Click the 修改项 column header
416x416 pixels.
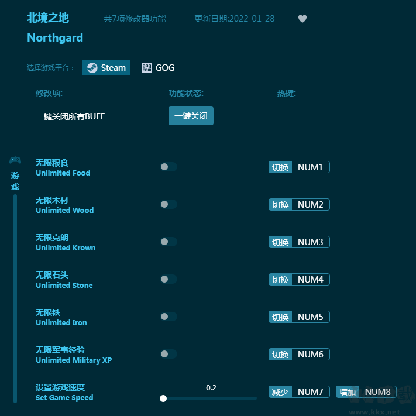click(49, 93)
